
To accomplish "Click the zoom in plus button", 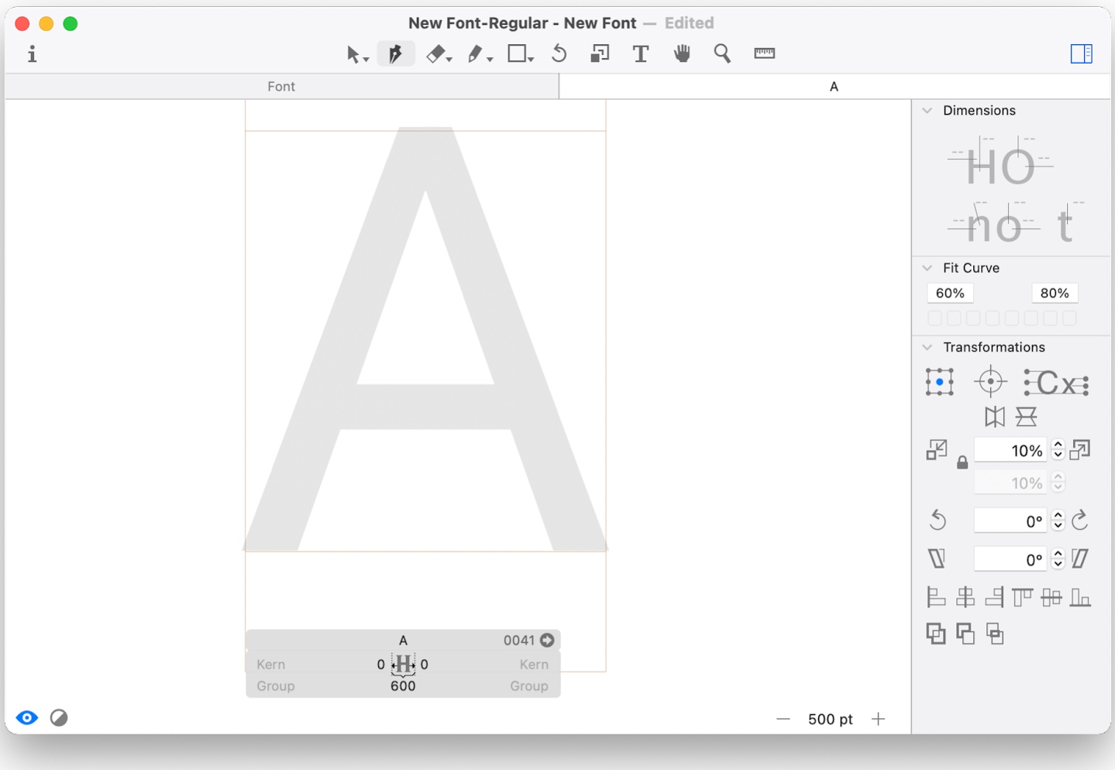I will tap(878, 719).
